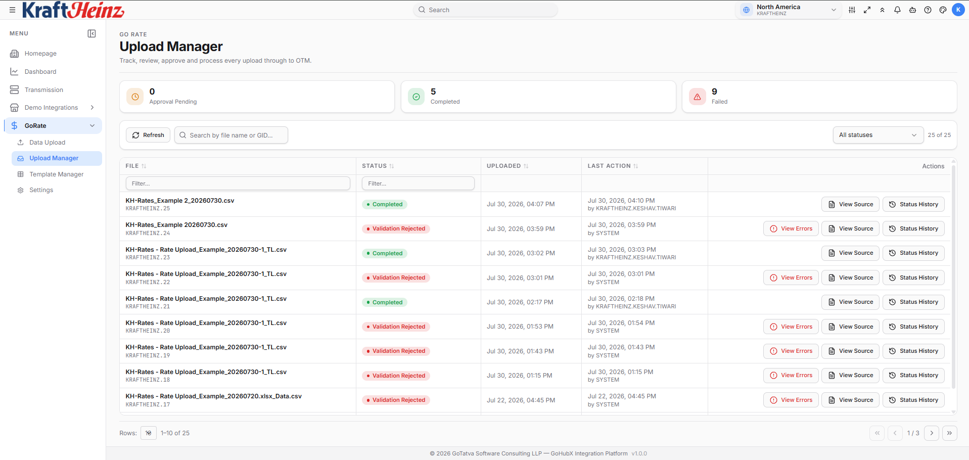Open notifications bell
The image size is (969, 460).
click(x=897, y=10)
